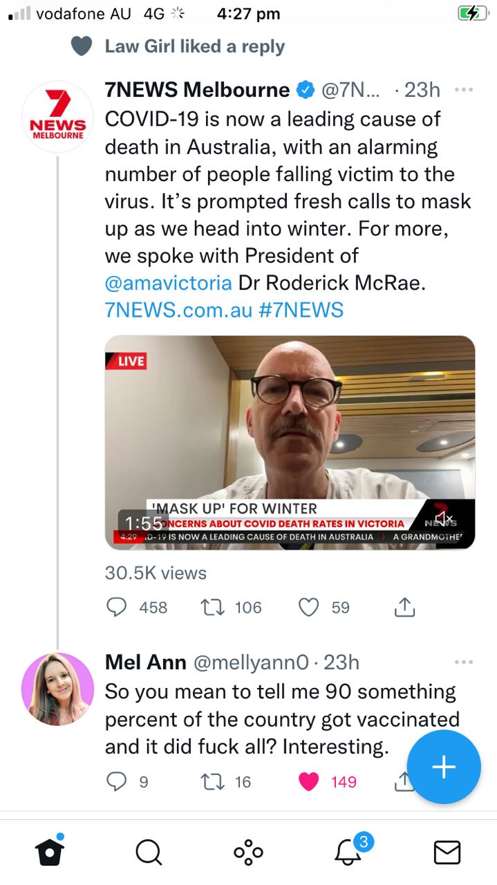Open the Search tab
497x885 pixels.
148,853
